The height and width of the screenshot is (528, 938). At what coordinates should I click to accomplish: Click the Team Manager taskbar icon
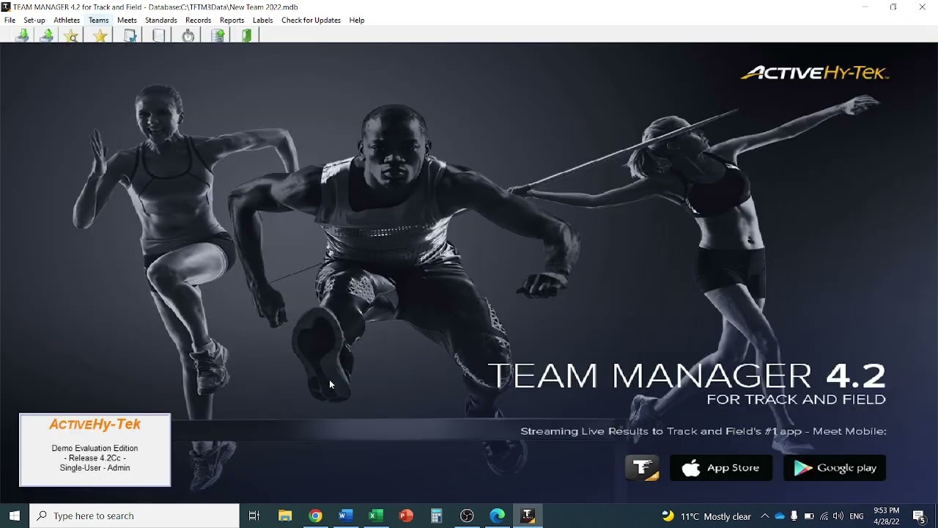[x=528, y=516]
